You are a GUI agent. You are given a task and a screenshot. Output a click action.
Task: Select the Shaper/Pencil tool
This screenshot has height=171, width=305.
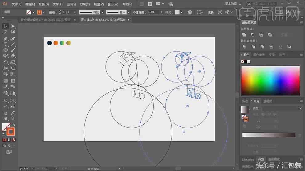(x=6, y=56)
